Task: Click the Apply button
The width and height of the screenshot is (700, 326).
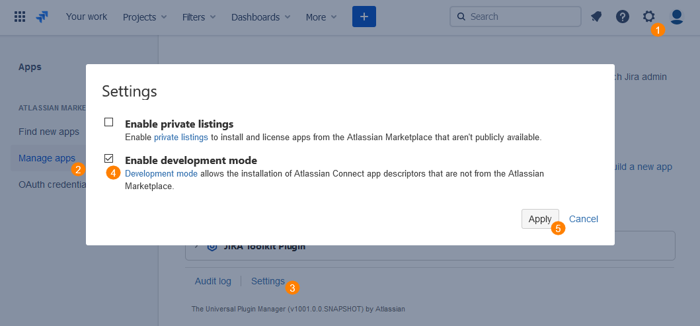Action: click(540, 219)
